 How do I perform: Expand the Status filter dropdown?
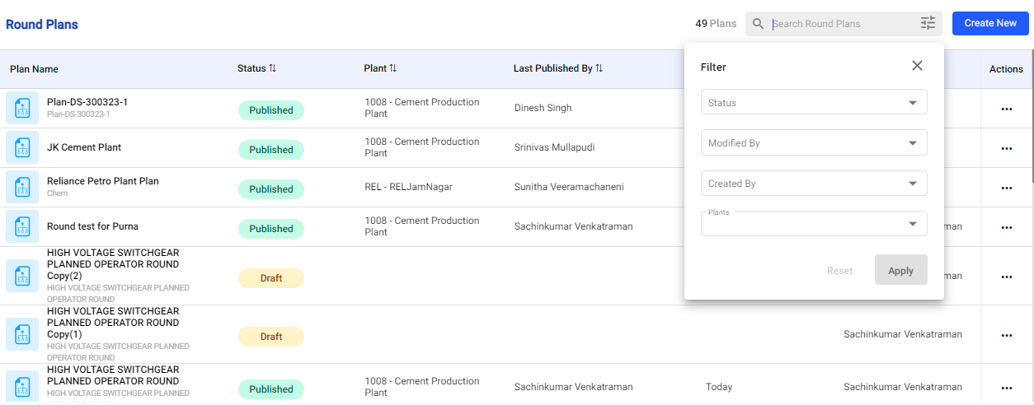tap(814, 102)
